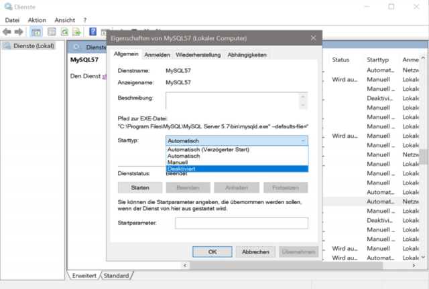Click the Beschreibung text box

coord(233,100)
